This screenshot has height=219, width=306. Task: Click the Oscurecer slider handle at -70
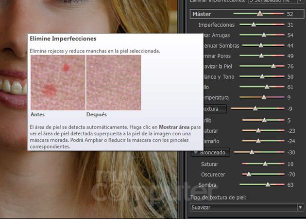click(x=249, y=174)
